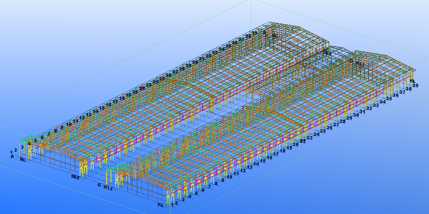This screenshot has height=214, width=429.
Task: Pick grid label 25 along the KL side
Action: pyautogui.click(x=323, y=131)
